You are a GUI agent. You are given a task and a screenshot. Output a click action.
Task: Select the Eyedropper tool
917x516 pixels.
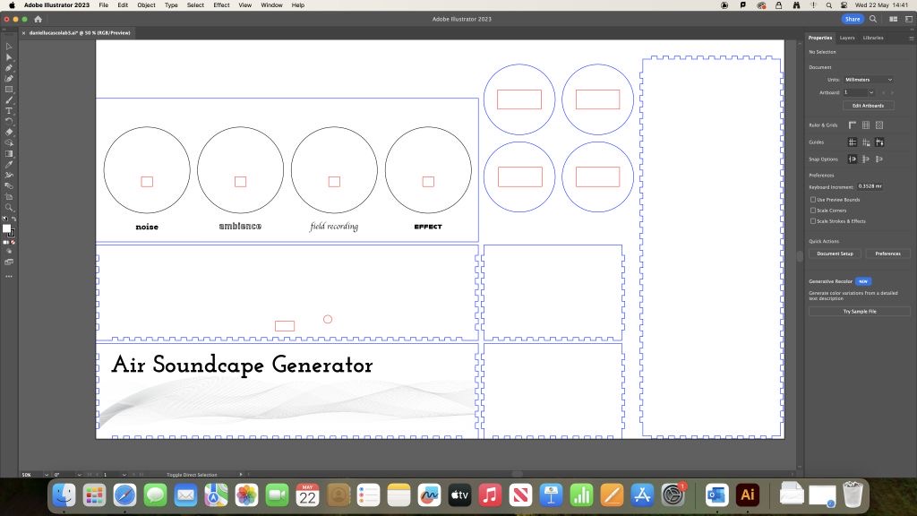coord(9,165)
